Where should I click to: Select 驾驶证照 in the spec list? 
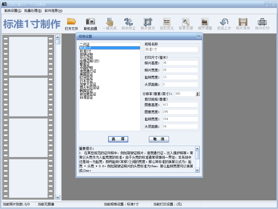pyautogui.click(x=86, y=54)
